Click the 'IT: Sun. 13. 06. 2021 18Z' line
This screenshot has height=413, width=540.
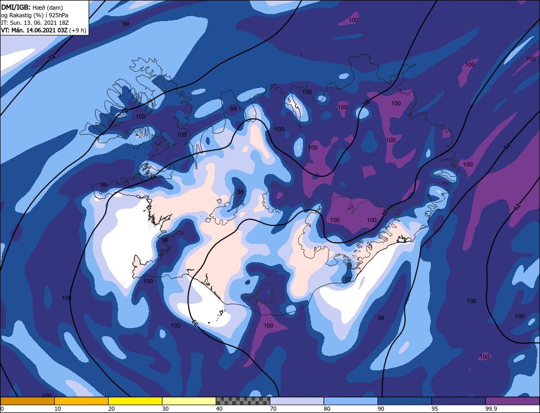(35, 23)
